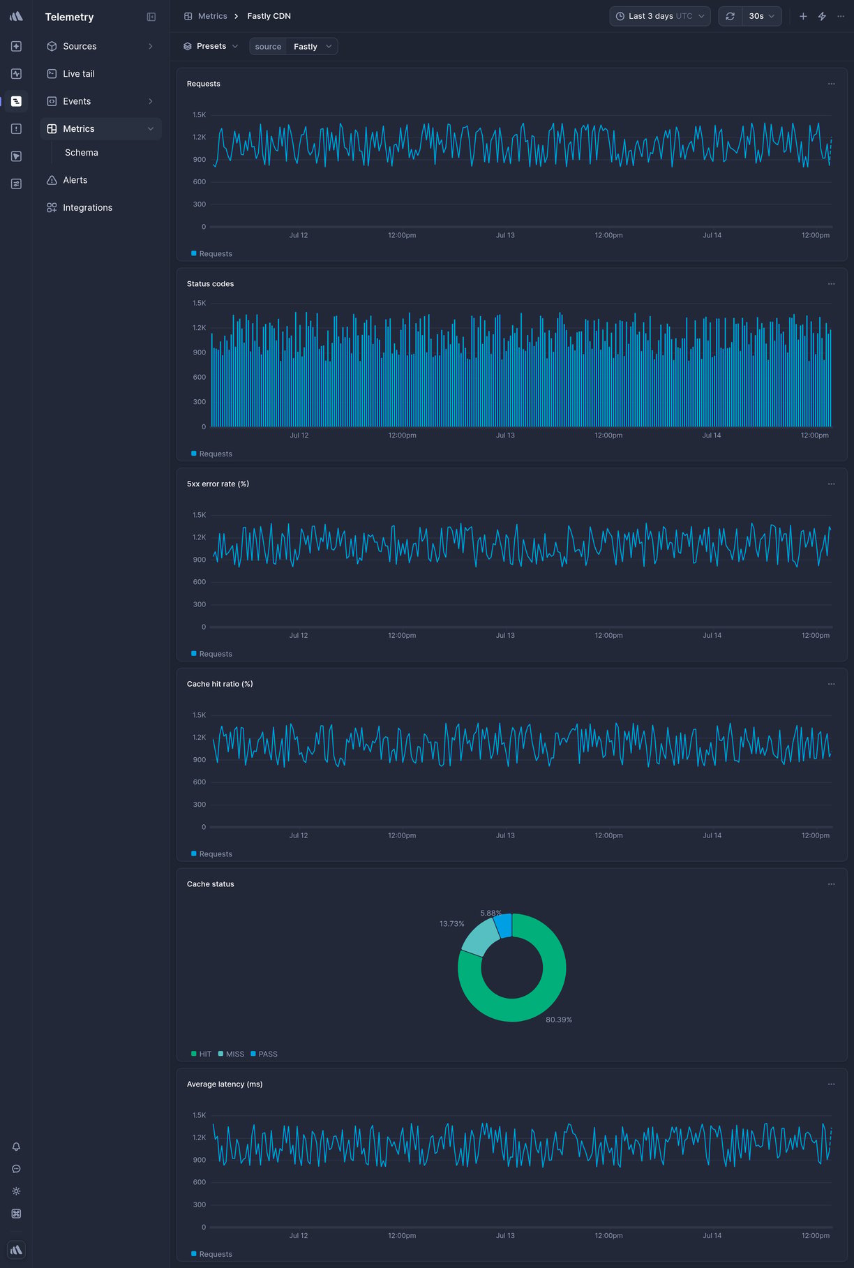Open the Cache status chart options menu
The height and width of the screenshot is (1268, 854).
point(831,884)
